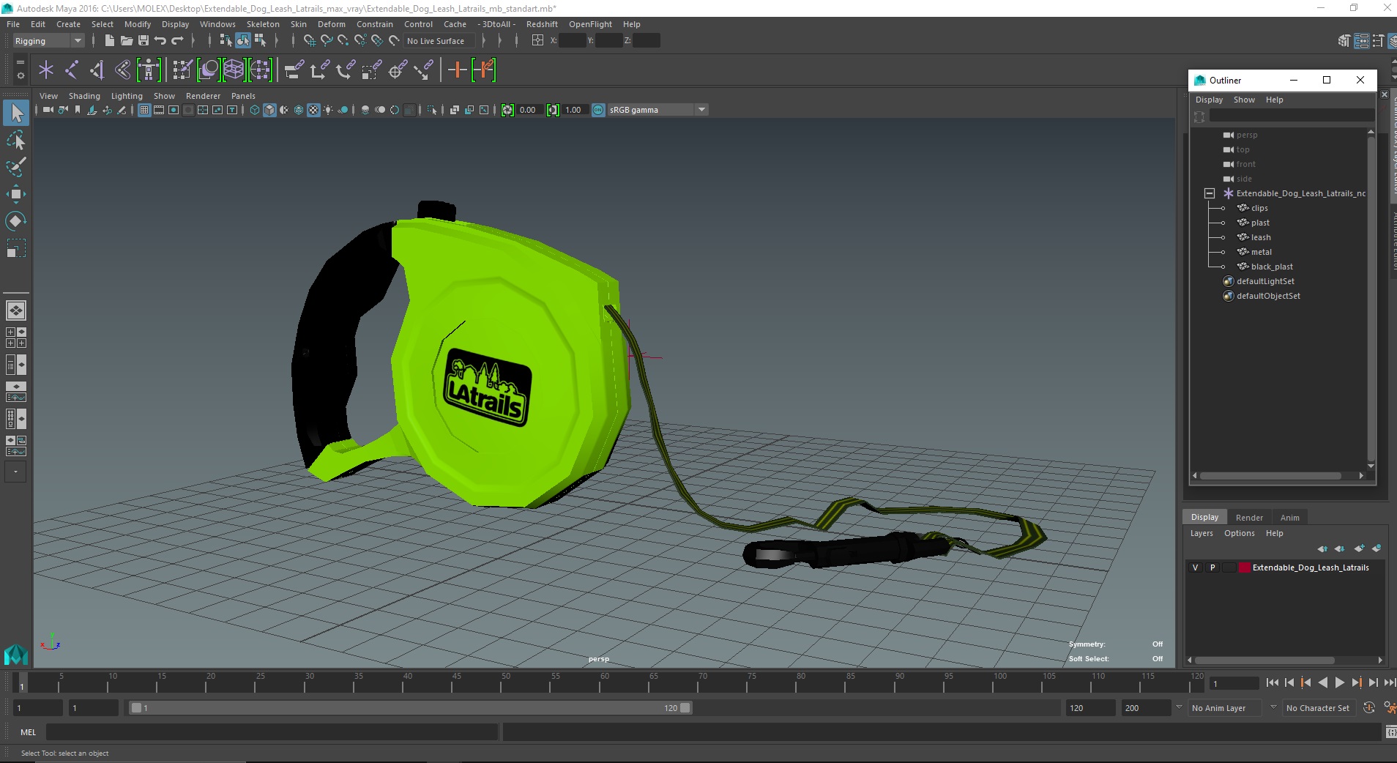
Task: Choose the Rotate tool in toolbox
Action: coord(16,221)
